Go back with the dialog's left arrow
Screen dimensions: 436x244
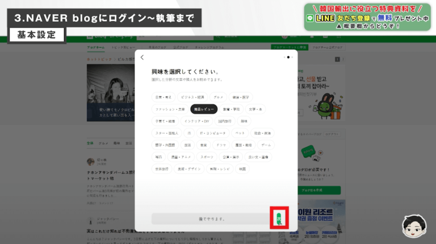[142, 57]
